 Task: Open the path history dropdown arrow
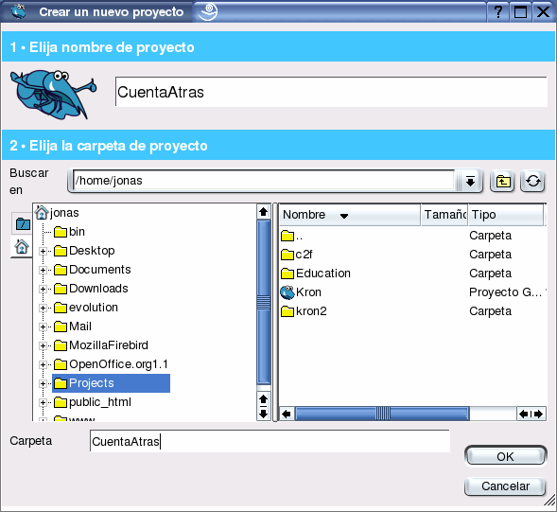[x=470, y=182]
